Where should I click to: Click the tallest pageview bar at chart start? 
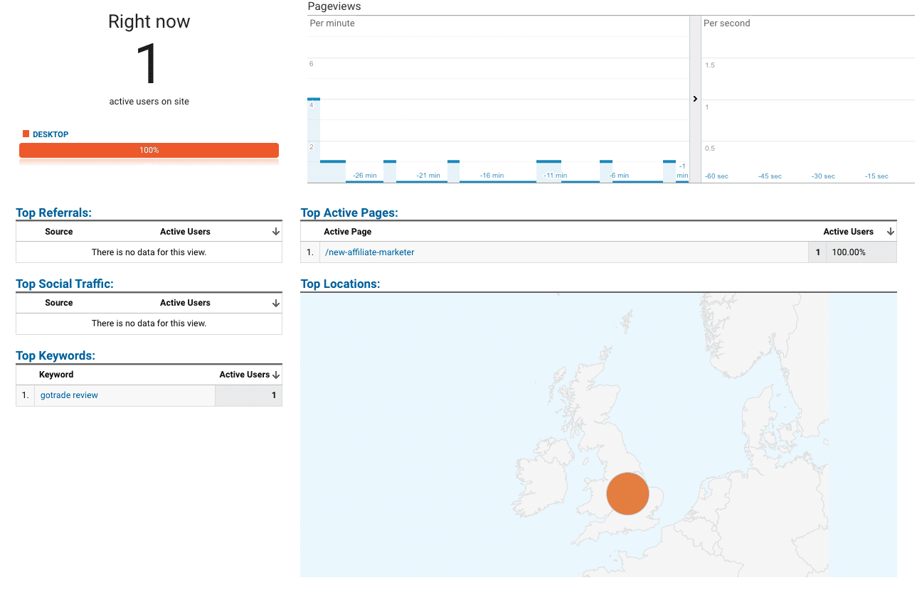(x=314, y=140)
